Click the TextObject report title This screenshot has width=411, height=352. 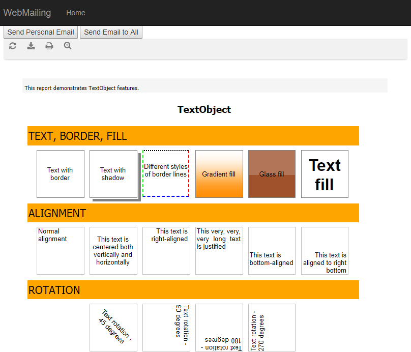pyautogui.click(x=204, y=109)
